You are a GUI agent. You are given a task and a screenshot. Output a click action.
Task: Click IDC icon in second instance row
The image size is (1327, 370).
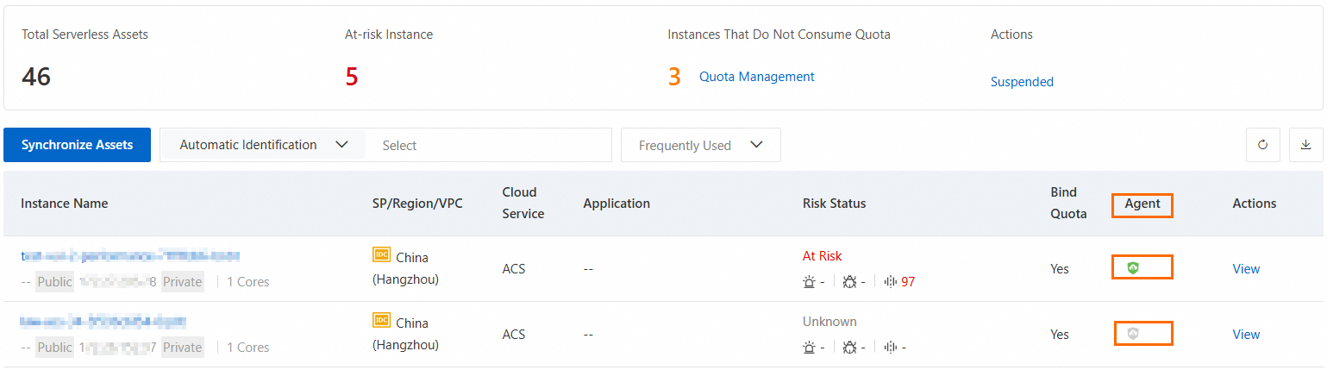(381, 320)
